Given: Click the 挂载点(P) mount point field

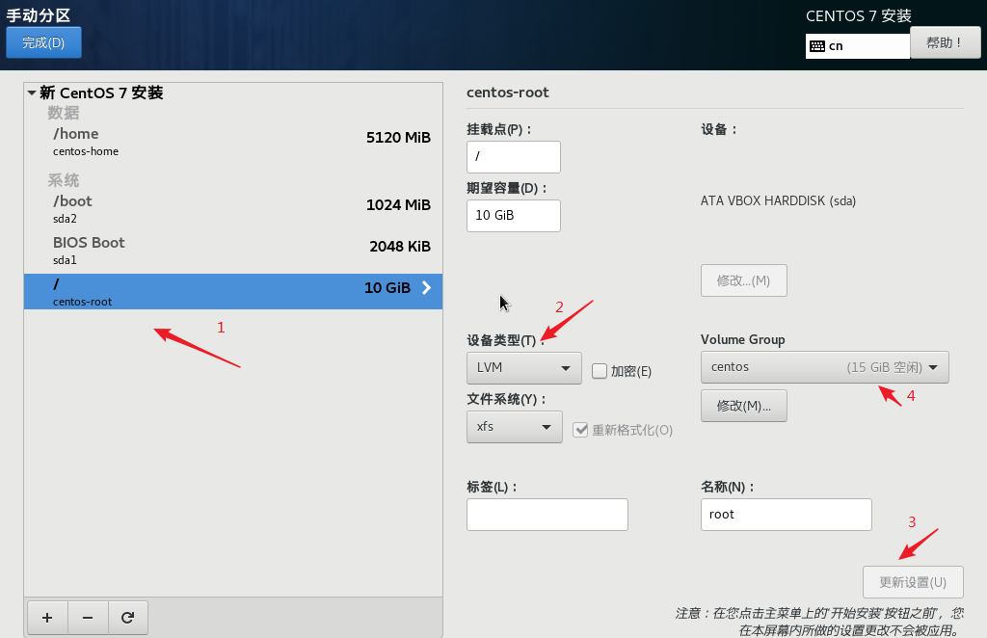Looking at the screenshot, I should (x=513, y=157).
